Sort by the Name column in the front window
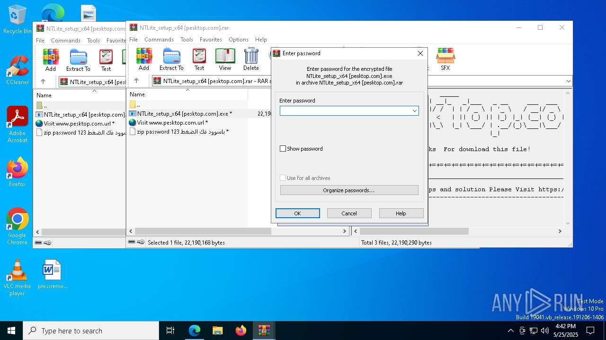 (187, 94)
